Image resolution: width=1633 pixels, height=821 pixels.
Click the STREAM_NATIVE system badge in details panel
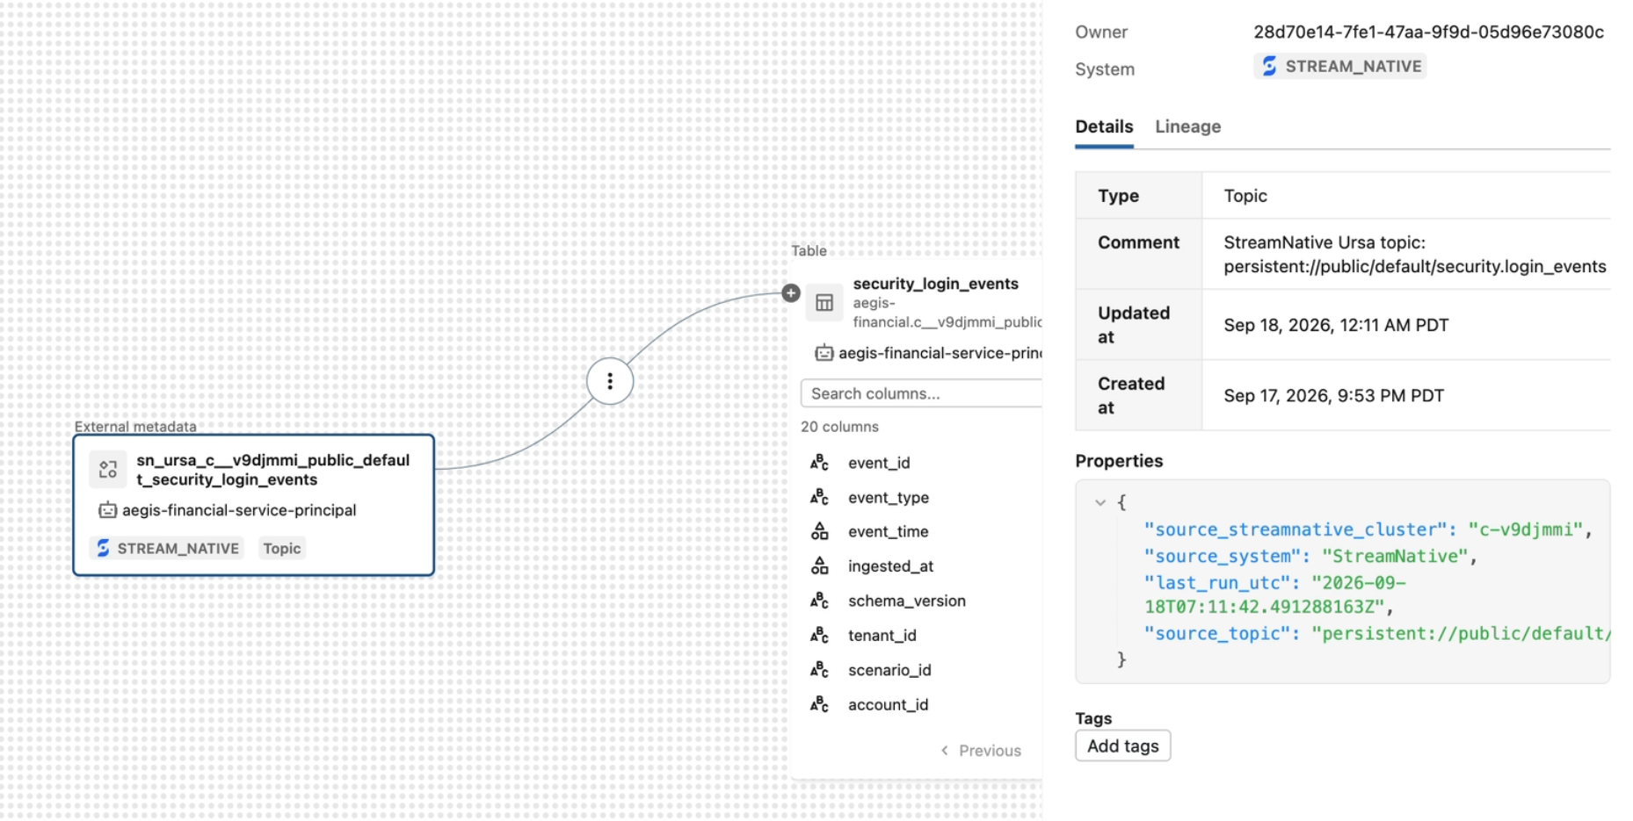click(1340, 67)
